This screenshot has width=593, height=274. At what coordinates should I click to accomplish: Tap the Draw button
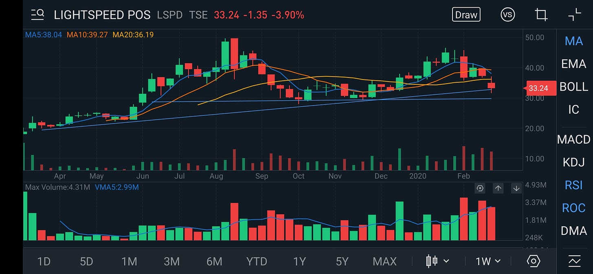pyautogui.click(x=466, y=15)
